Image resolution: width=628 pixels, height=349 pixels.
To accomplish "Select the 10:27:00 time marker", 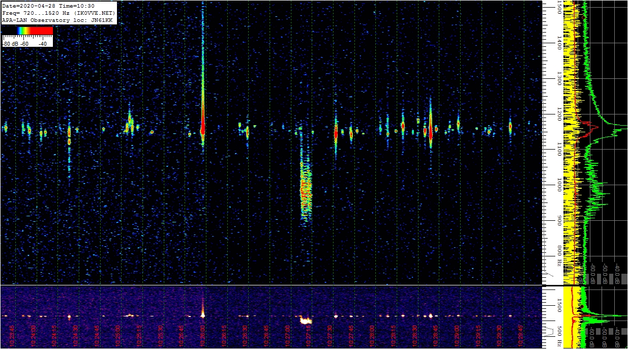I will [288, 336].
